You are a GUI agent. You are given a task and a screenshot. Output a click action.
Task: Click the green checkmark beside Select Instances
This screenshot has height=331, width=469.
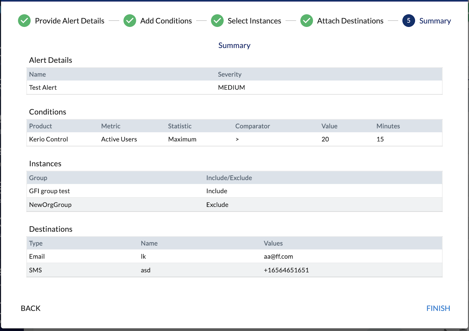(x=217, y=21)
